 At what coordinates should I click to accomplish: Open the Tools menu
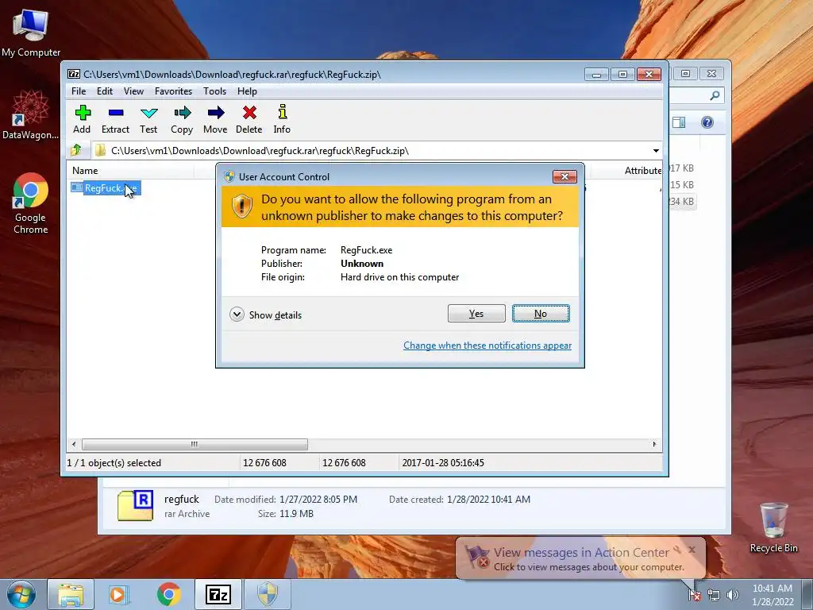[214, 91]
